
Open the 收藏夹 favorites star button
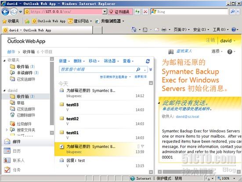click(x=11, y=21)
